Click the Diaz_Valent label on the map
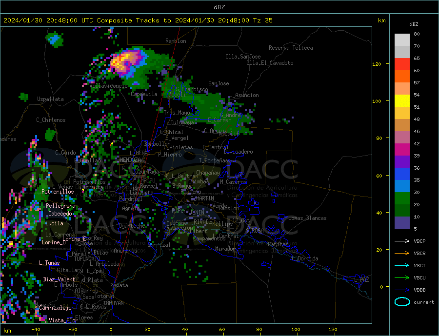Image resolution: width=439 pixels, height=336 pixels. [59, 279]
